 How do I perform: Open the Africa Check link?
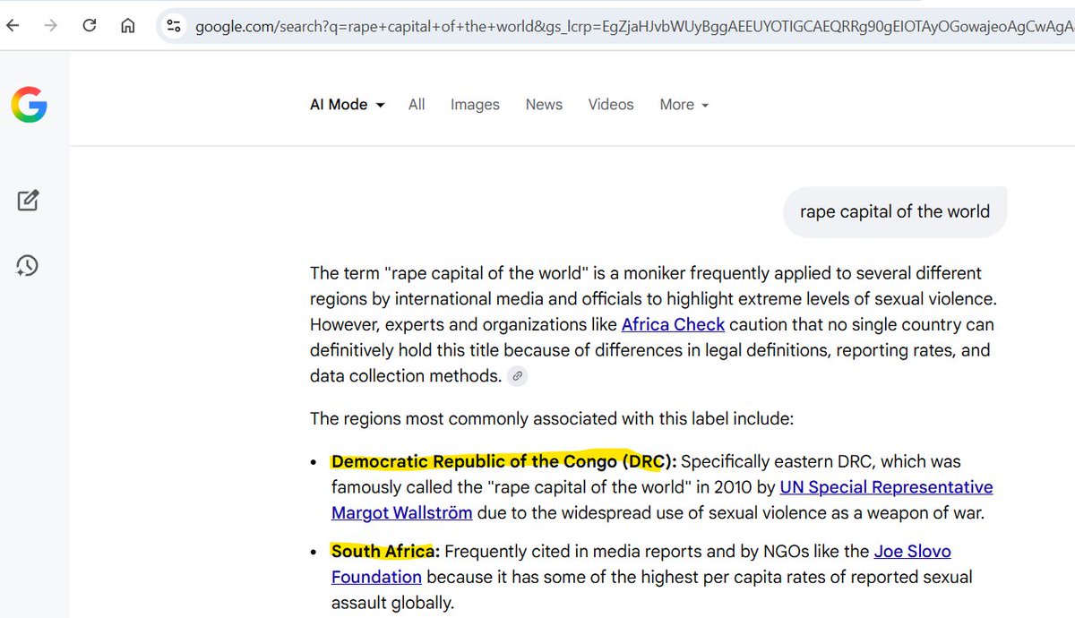(673, 324)
